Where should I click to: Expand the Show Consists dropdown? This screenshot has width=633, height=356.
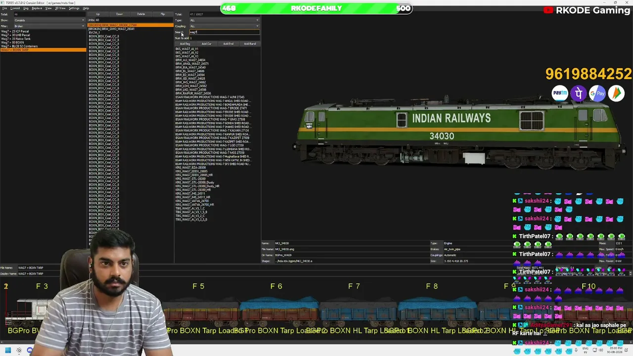click(x=49, y=20)
